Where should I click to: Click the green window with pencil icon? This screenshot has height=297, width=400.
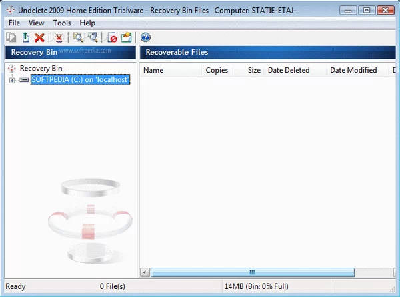click(x=127, y=37)
